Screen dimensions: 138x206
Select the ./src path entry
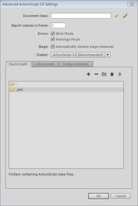click(66, 90)
